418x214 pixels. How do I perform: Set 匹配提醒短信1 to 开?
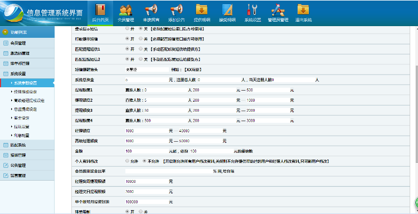tap(127, 49)
